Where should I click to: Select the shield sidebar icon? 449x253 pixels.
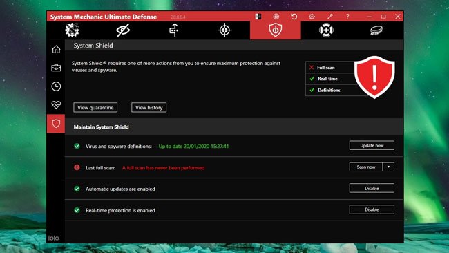click(x=56, y=124)
